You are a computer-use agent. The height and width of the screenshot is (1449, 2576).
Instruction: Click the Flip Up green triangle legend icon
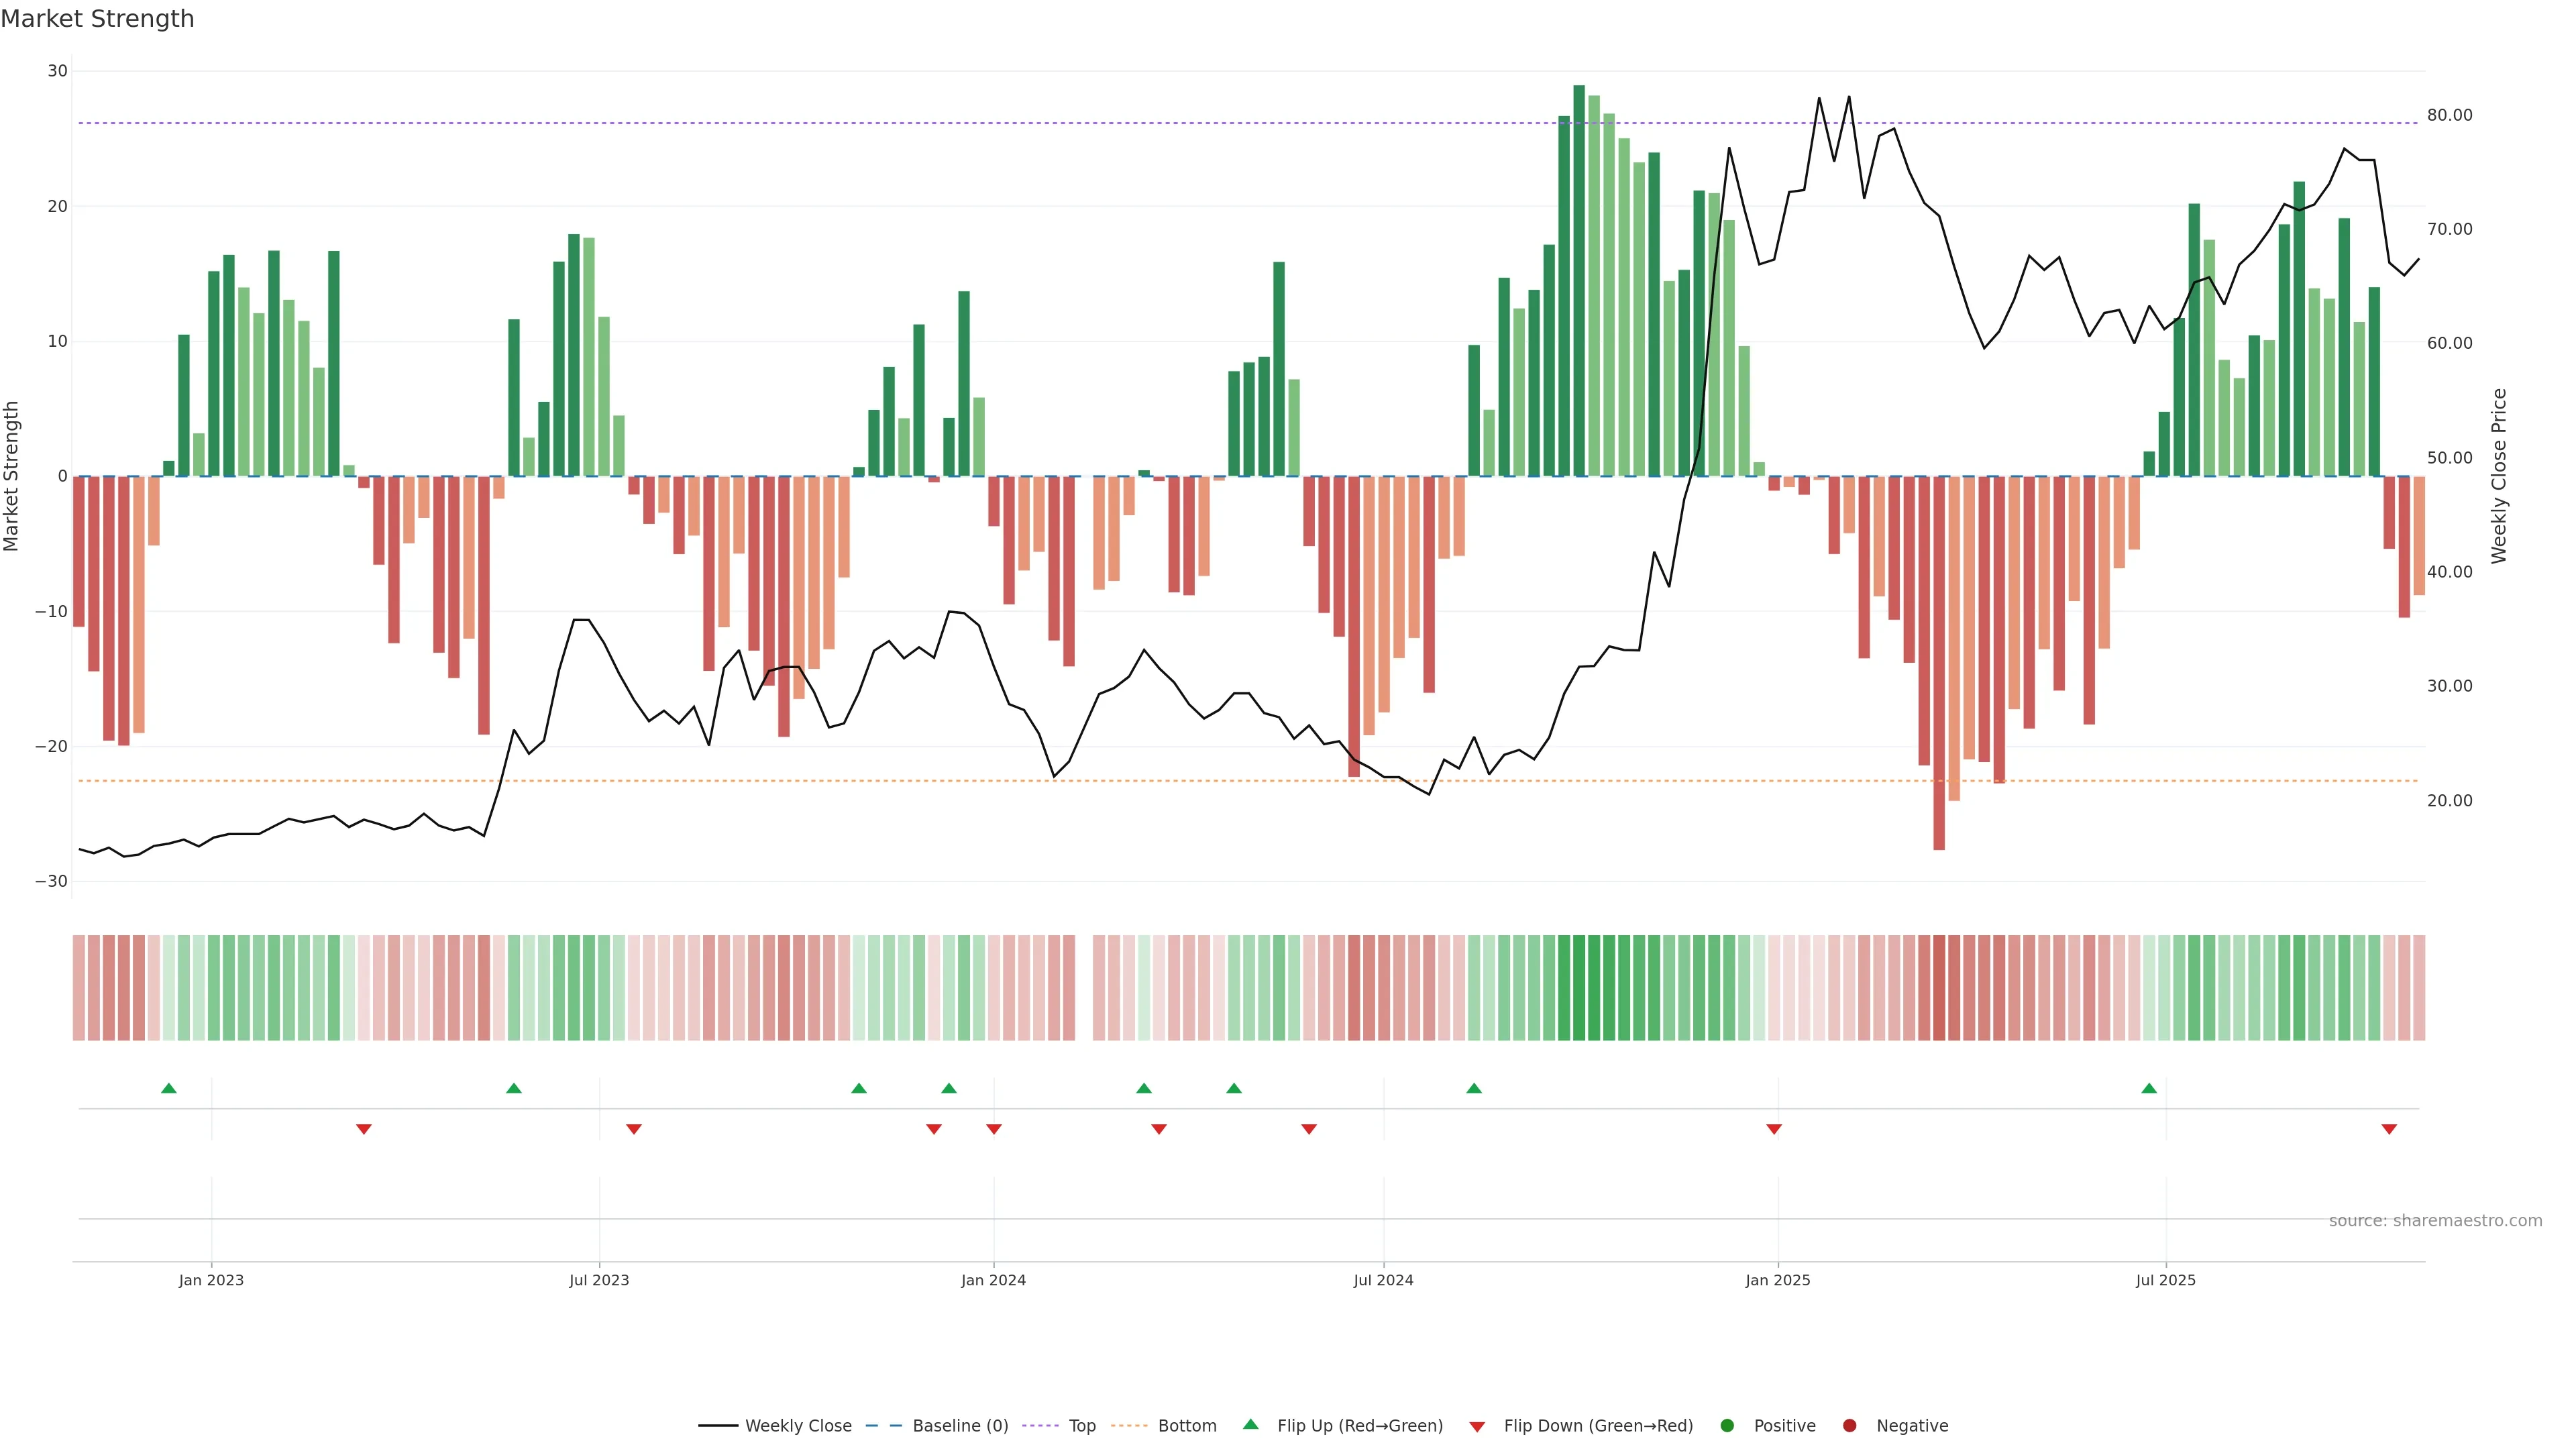point(1250,1424)
